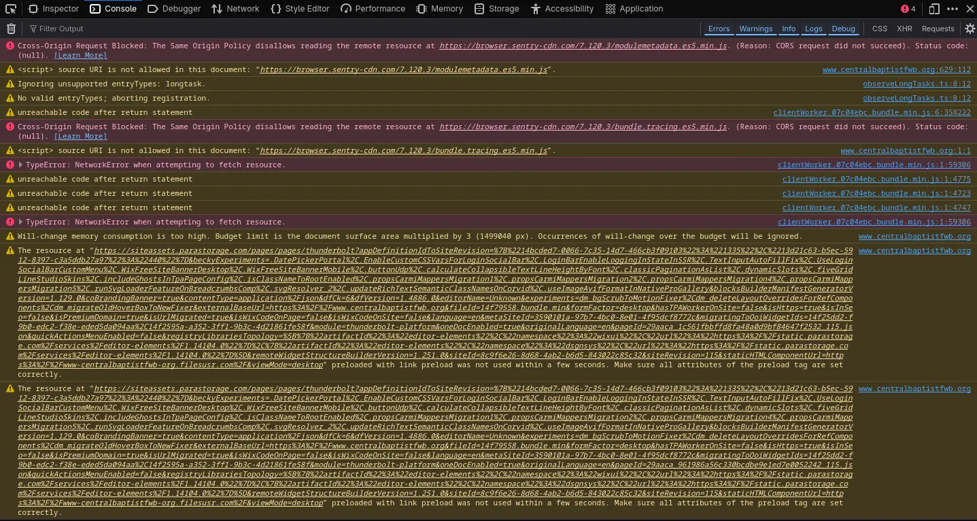Open the customize DevTools menu

coord(952,9)
